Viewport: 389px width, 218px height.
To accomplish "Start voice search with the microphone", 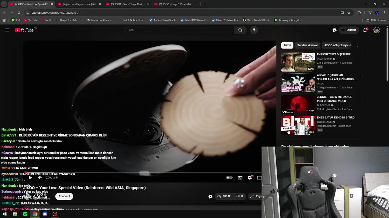I will pos(254,30).
